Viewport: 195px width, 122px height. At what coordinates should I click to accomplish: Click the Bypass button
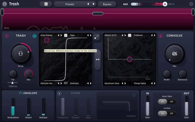click(x=107, y=4)
